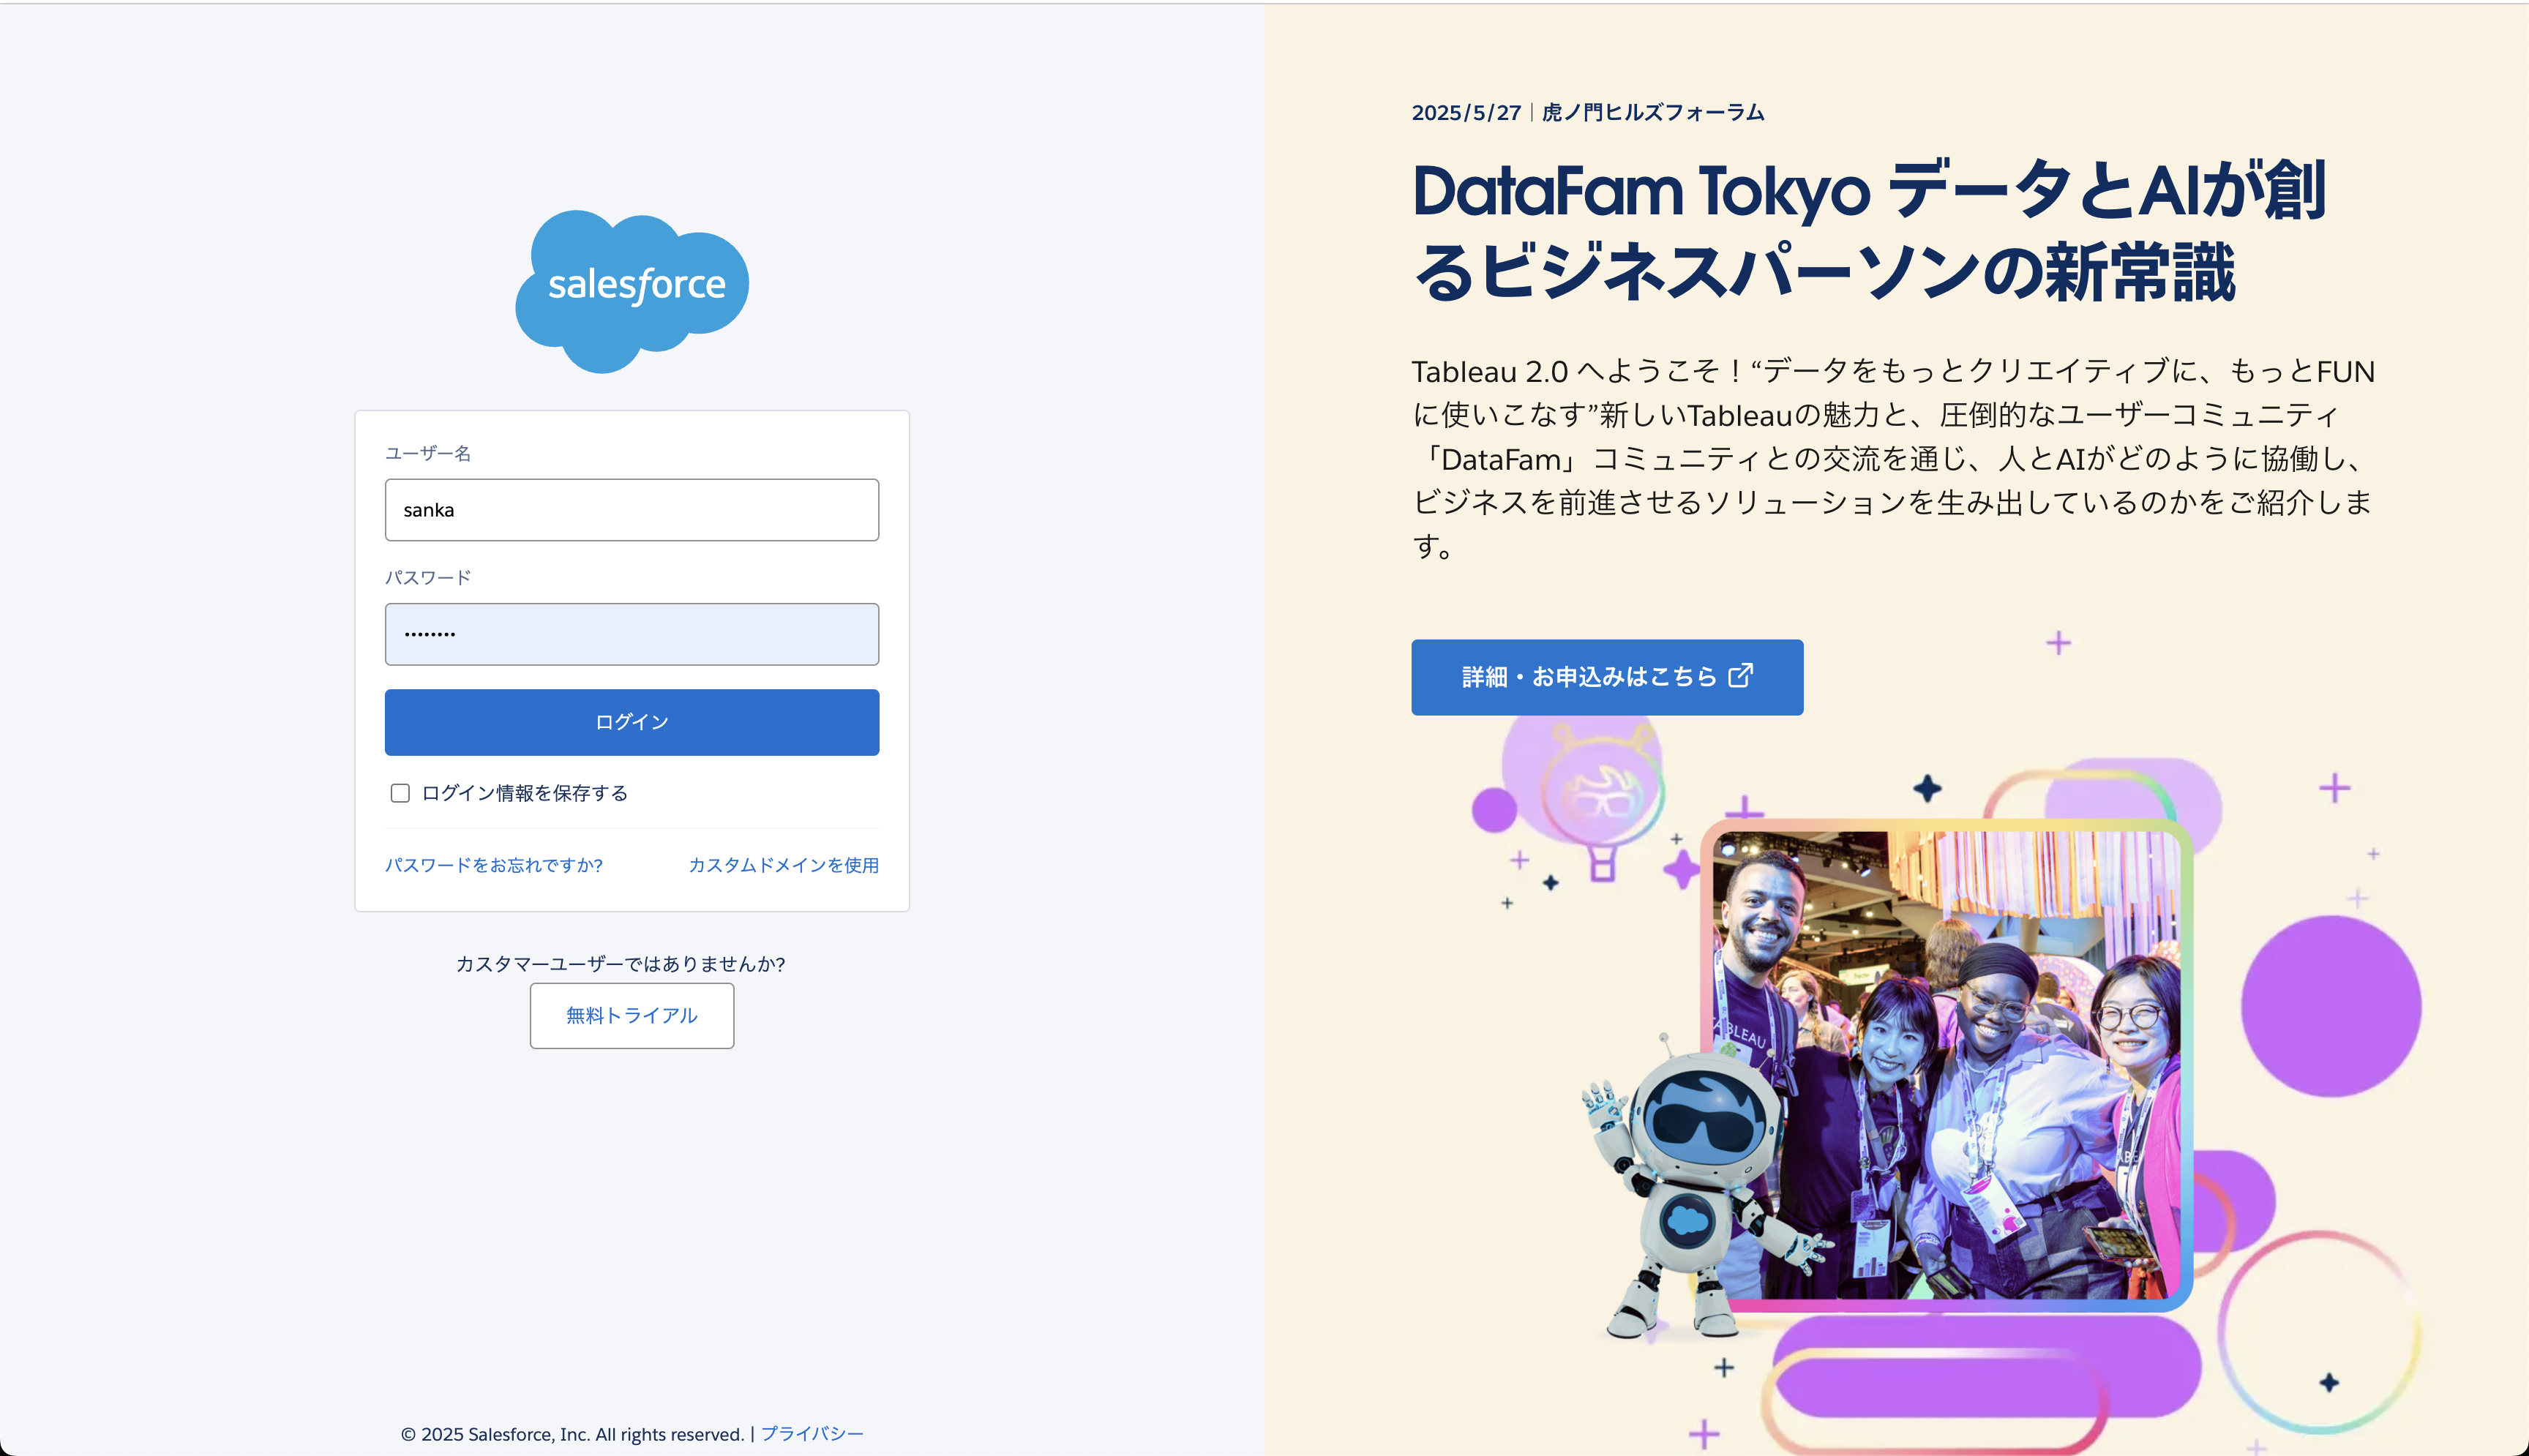Click the external-link icon on the details button
The height and width of the screenshot is (1456, 2529).
[1740, 676]
